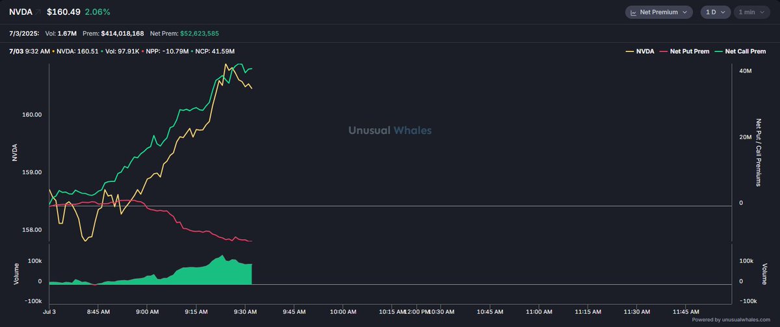This screenshot has height=327, width=780.
Task: Click the 9:30 AM time axis label
Action: [244, 311]
